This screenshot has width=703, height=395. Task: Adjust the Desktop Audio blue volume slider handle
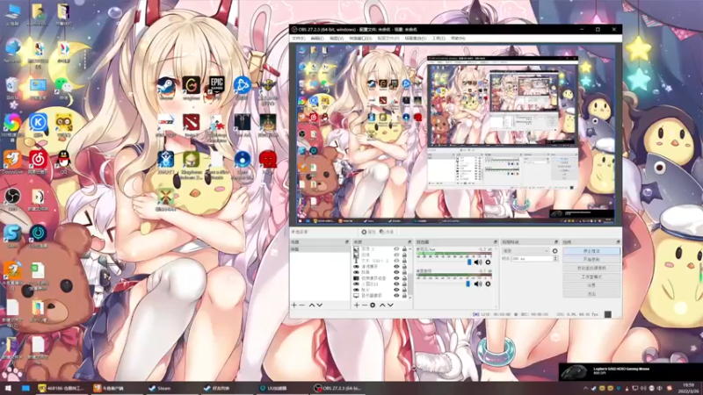pyautogui.click(x=467, y=284)
